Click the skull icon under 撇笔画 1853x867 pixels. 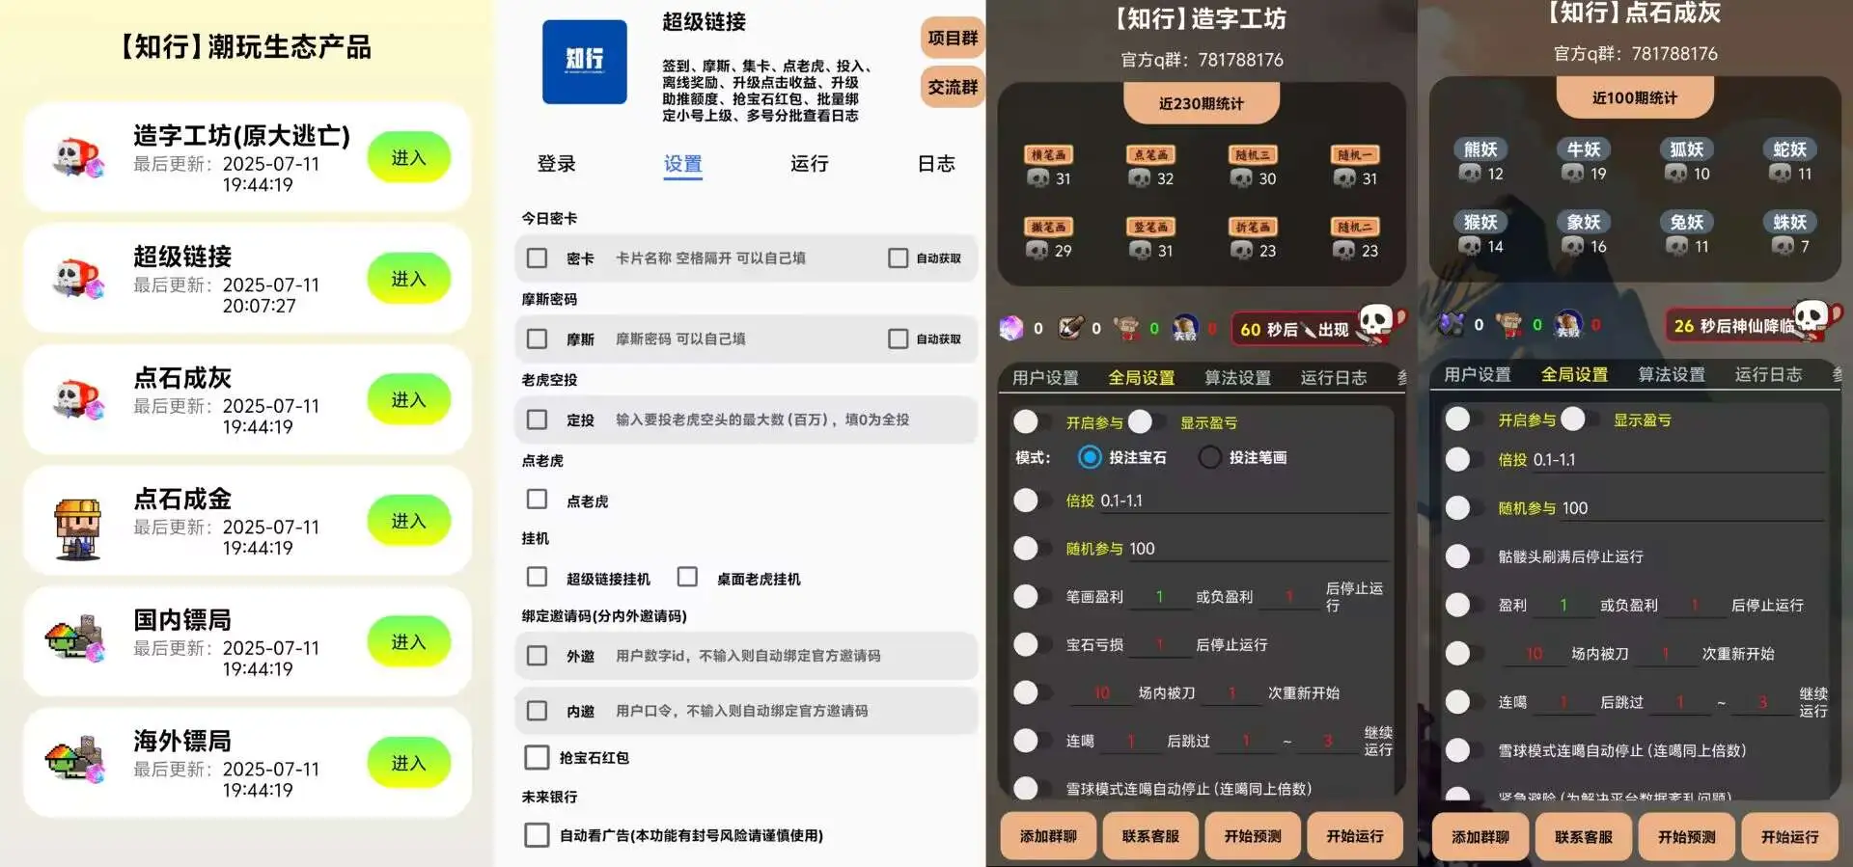[1037, 251]
